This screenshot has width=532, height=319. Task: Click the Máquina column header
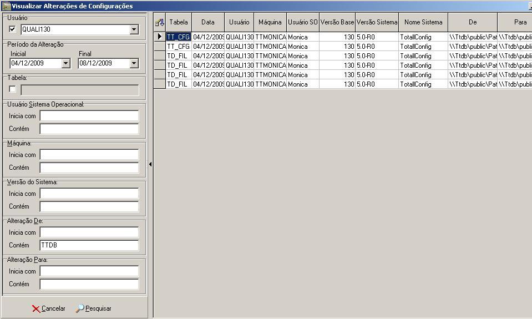pos(270,22)
